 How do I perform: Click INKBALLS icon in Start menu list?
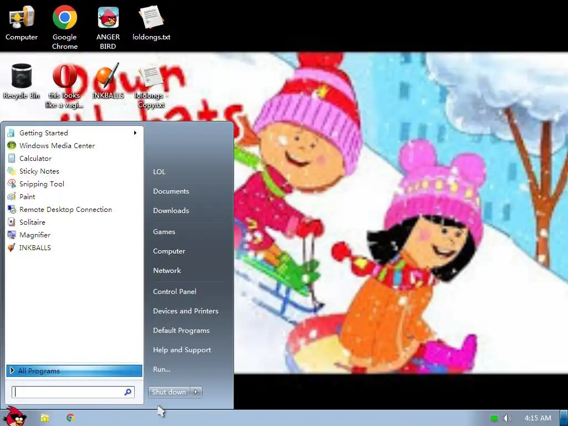11,248
